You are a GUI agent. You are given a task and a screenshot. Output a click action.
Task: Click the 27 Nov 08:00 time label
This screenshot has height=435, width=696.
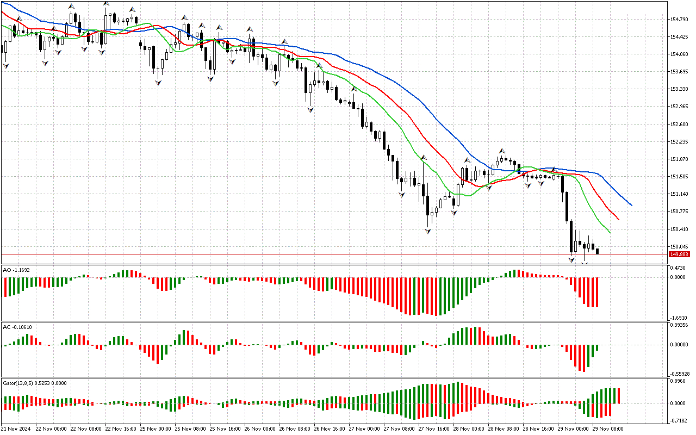pos(399,429)
